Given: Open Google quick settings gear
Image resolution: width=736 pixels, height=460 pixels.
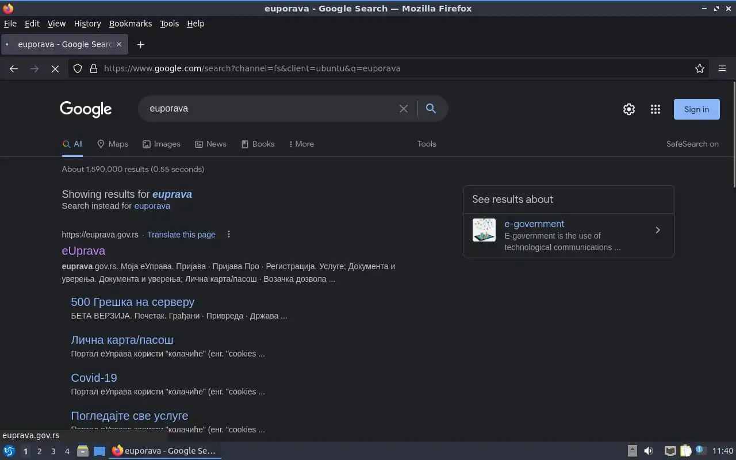Looking at the screenshot, I should point(629,109).
